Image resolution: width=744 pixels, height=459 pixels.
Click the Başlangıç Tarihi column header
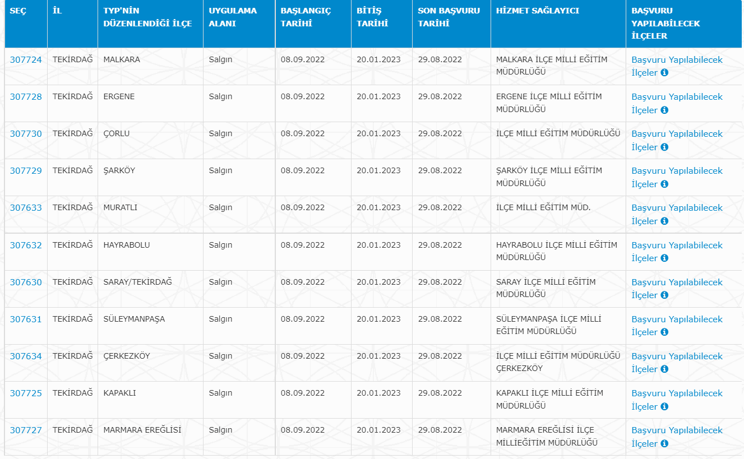pyautogui.click(x=306, y=17)
